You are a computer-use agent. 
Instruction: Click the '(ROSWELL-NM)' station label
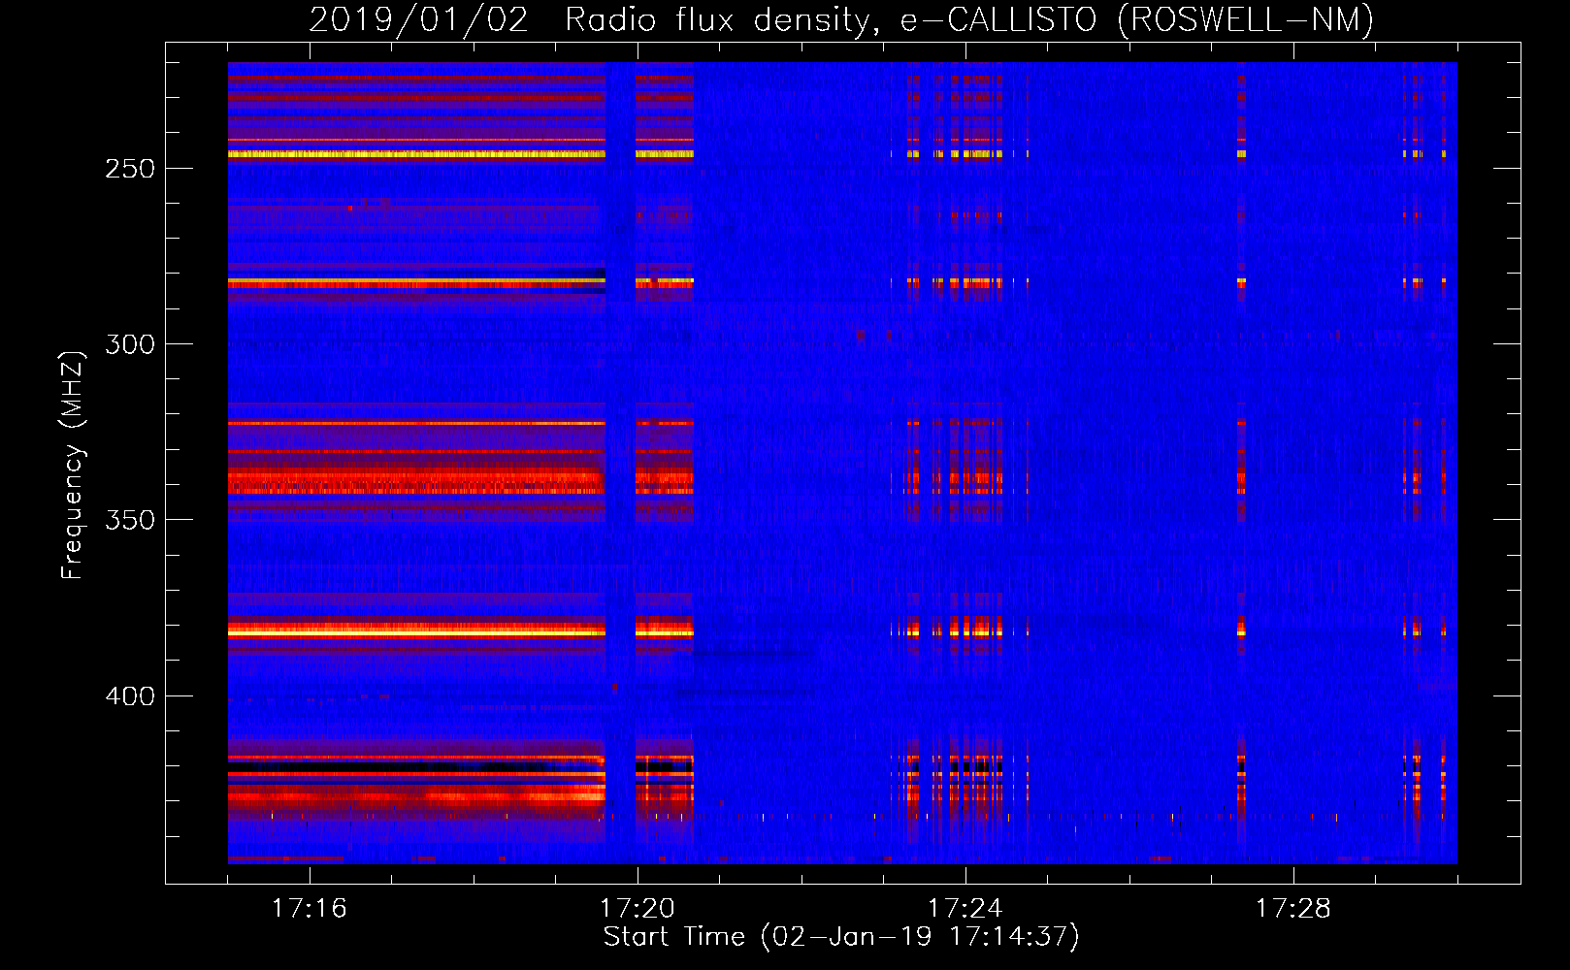1246,20
